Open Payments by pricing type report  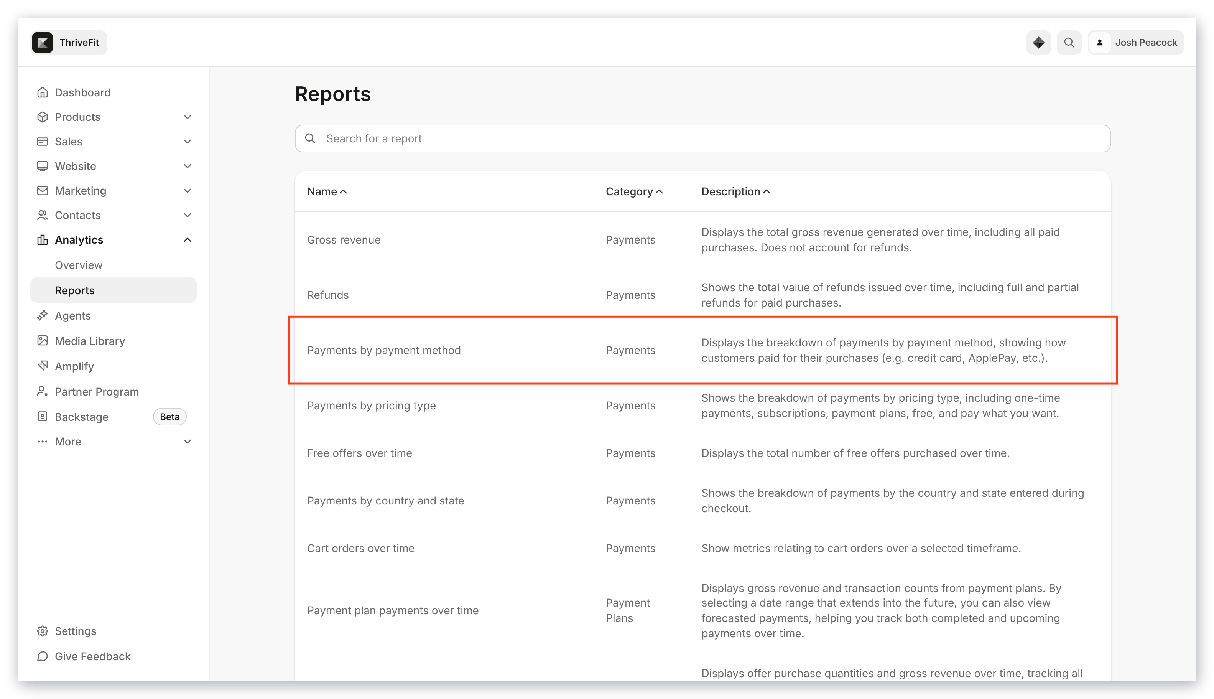click(x=372, y=405)
